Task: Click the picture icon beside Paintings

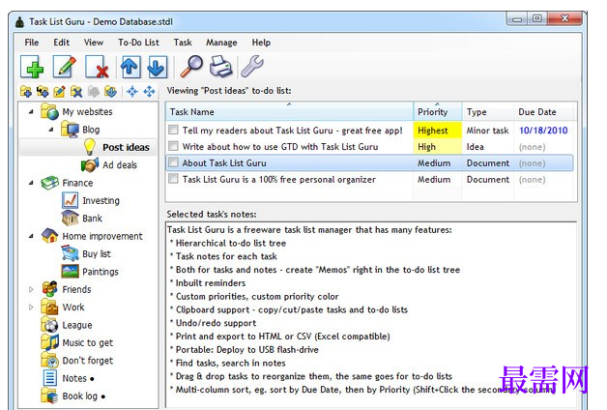Action: [x=70, y=271]
